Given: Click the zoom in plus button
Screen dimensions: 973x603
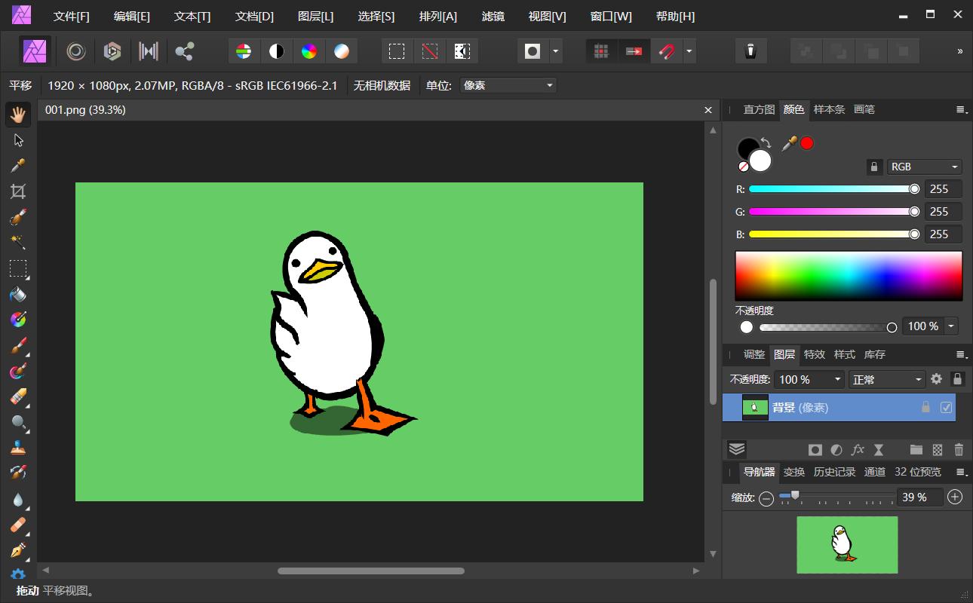Looking at the screenshot, I should coord(955,497).
